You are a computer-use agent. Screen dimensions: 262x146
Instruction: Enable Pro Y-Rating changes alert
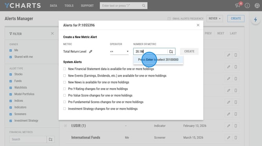65,89
